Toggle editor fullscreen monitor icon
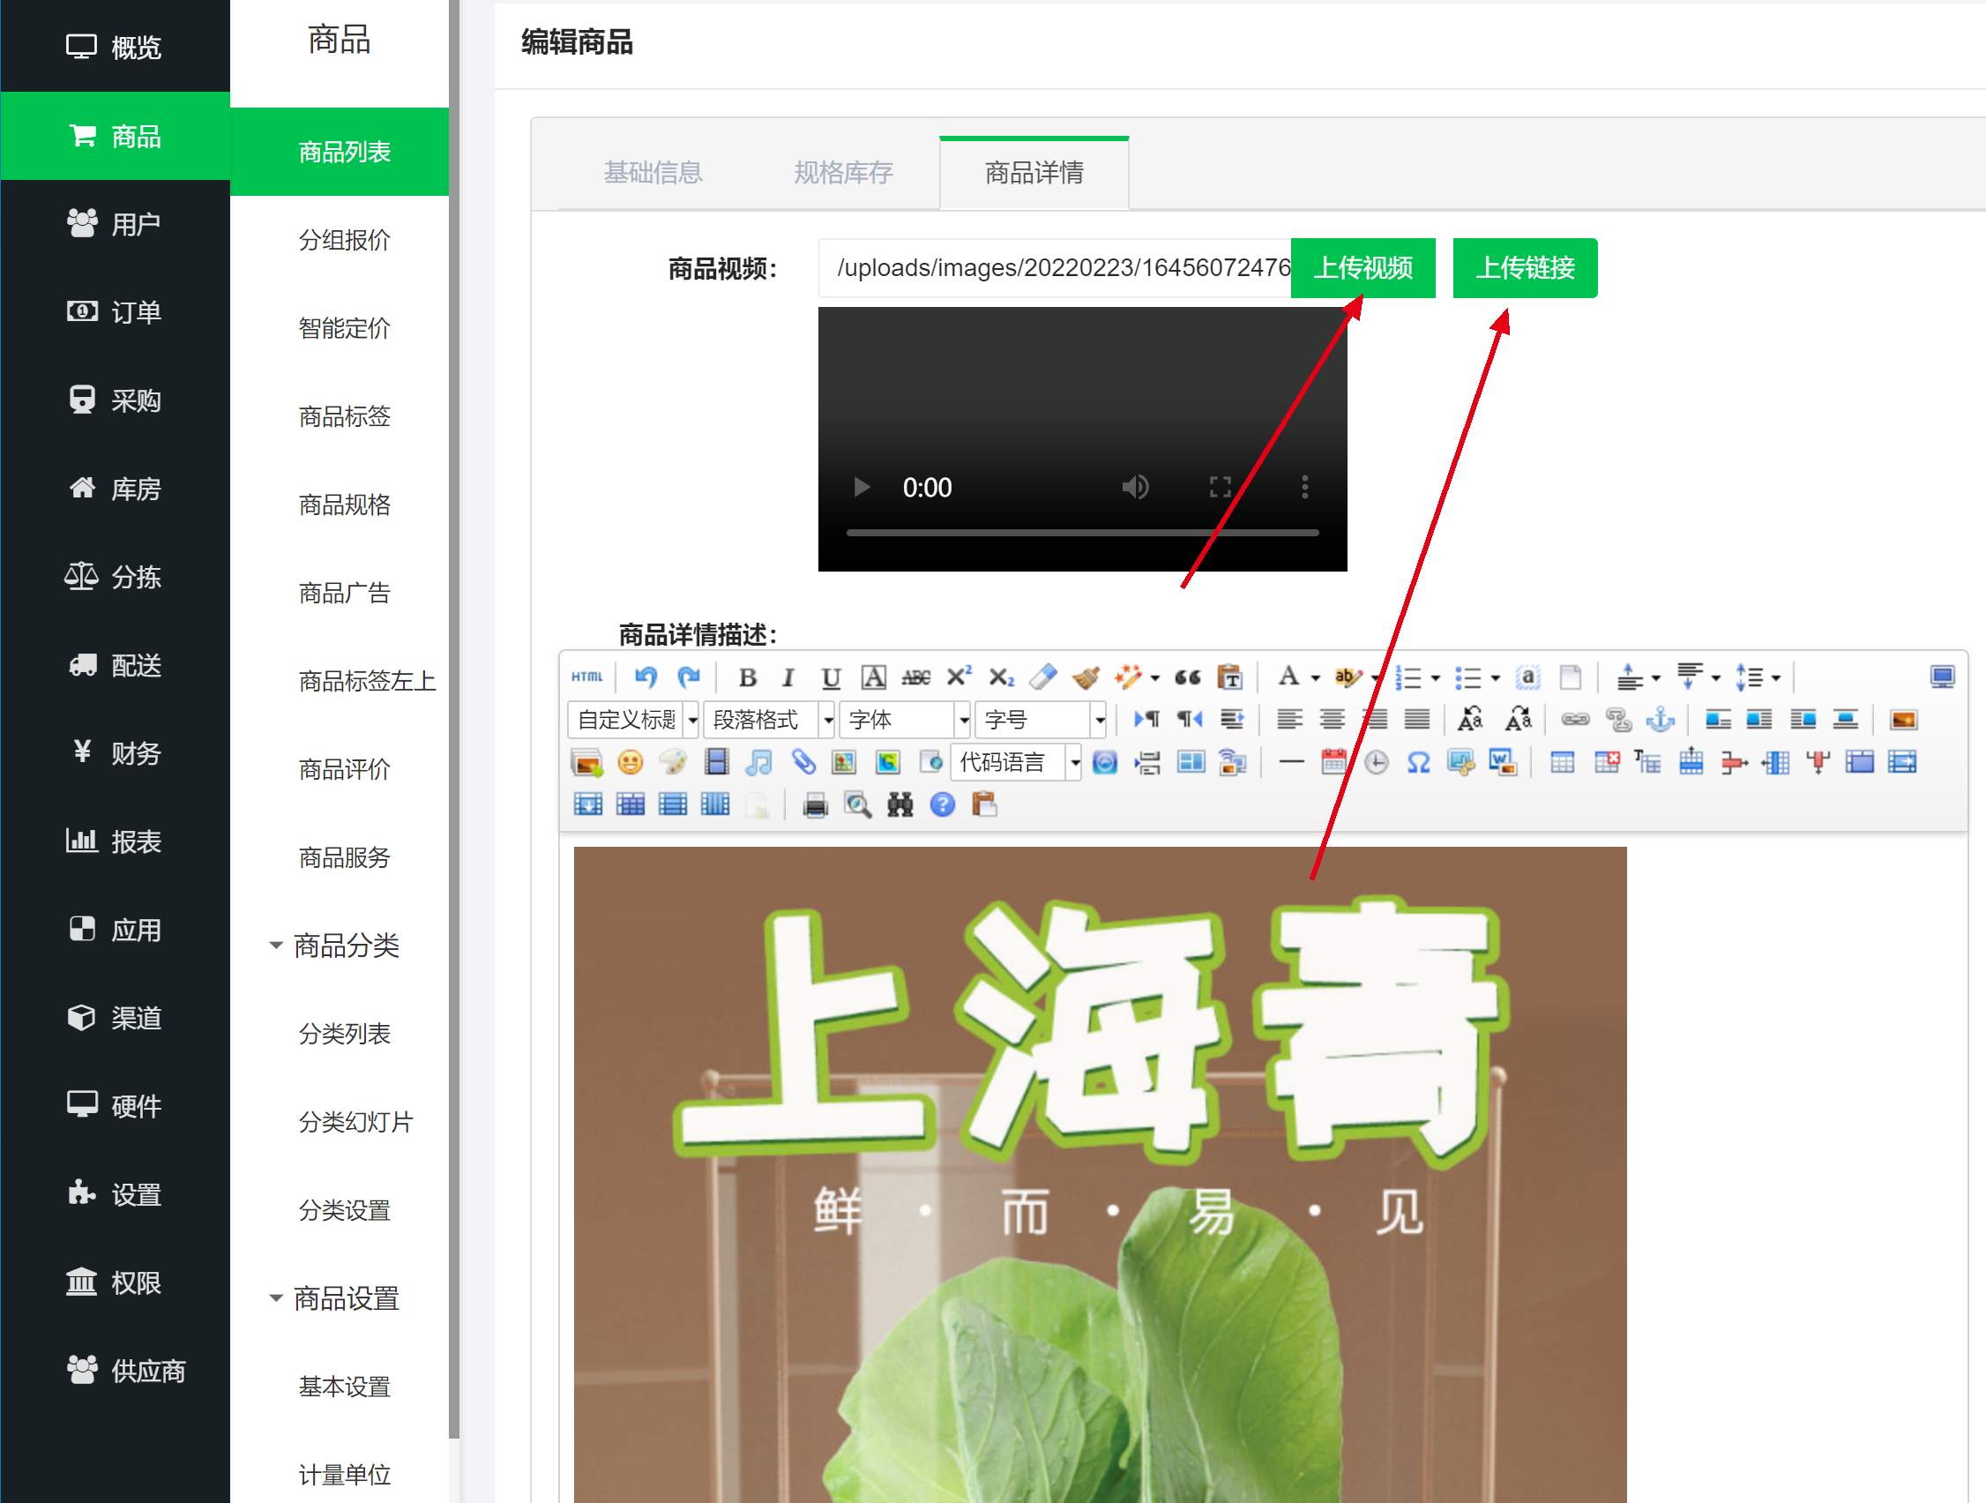1986x1503 pixels. 1942,677
